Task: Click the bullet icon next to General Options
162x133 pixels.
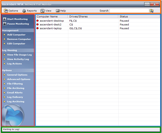Action: coord(4,75)
